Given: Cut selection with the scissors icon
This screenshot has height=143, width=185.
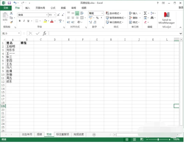Looking at the screenshot, I should click(x=11, y=13).
